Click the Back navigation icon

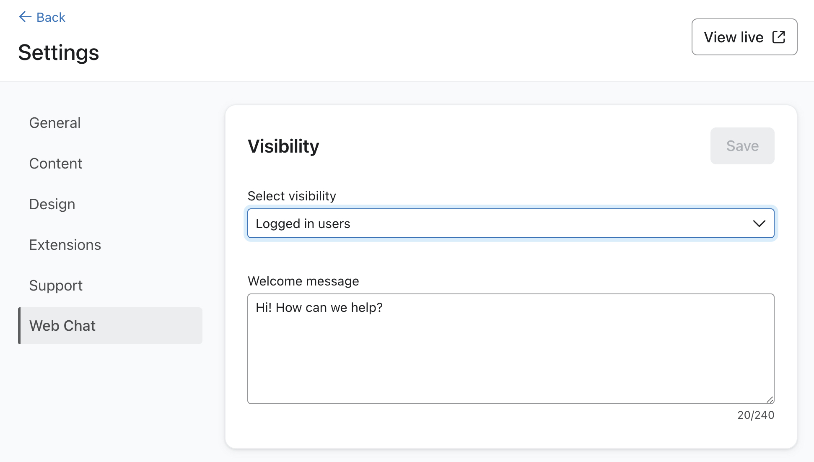pos(24,16)
